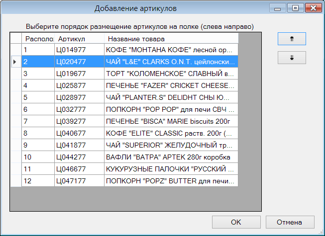Select article cell Ц032777
The width and height of the screenshot is (325, 236).
pyautogui.click(x=79, y=109)
